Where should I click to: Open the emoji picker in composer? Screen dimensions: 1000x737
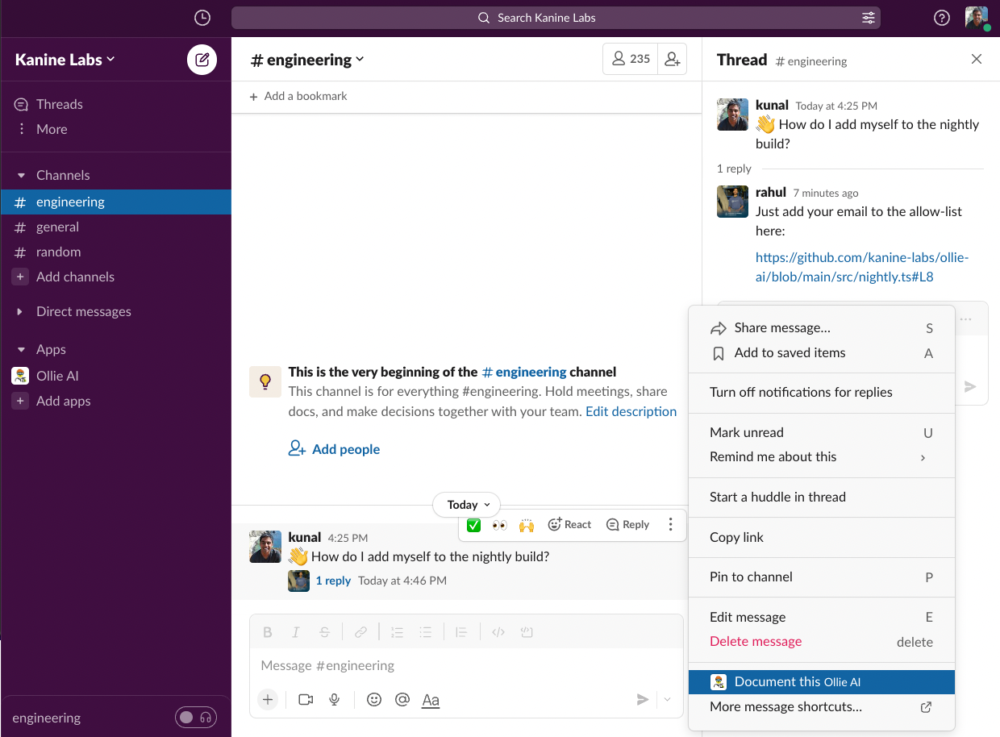click(374, 700)
